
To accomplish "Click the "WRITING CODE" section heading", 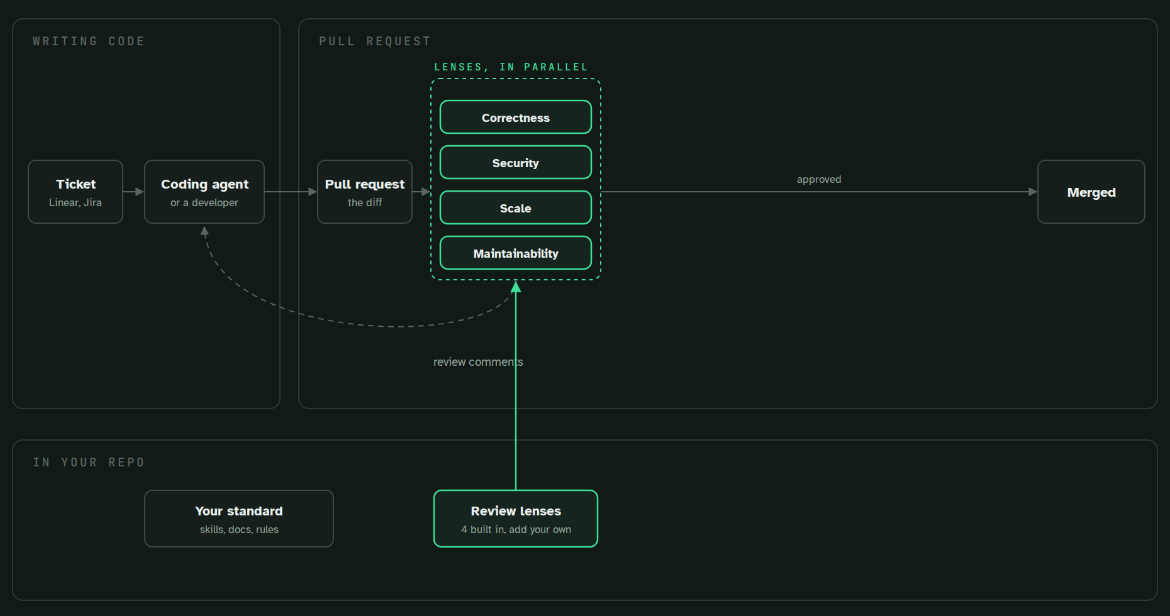I will (x=89, y=41).
